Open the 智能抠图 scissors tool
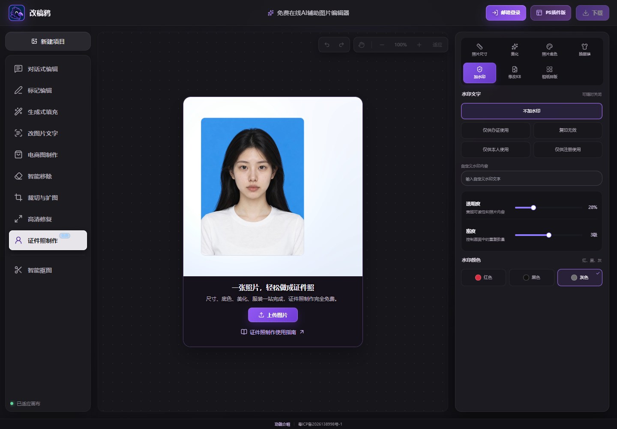This screenshot has width=617, height=429. tap(48, 270)
